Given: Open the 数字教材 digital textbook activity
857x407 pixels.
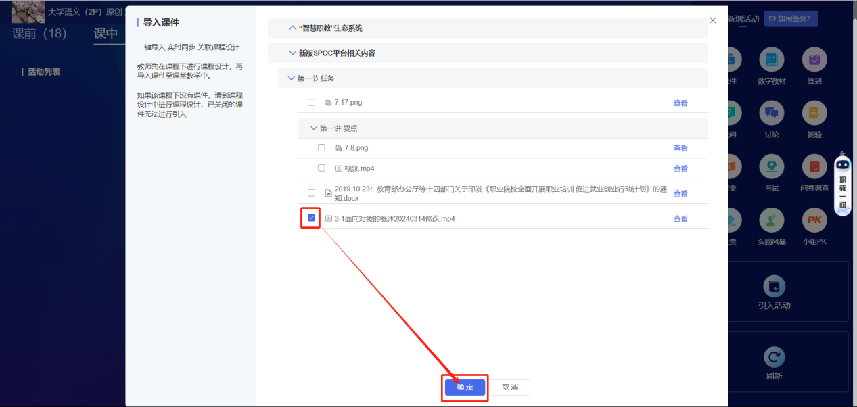Looking at the screenshot, I should tap(772, 59).
